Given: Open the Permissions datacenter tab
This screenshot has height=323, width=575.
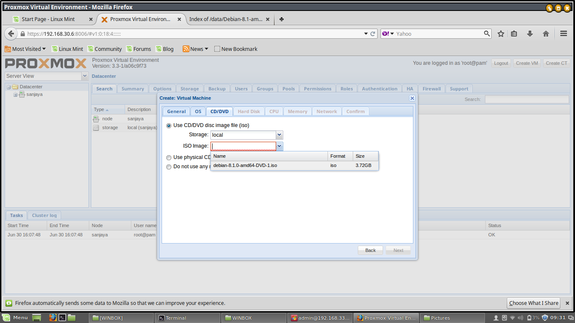Looking at the screenshot, I should 318,89.
